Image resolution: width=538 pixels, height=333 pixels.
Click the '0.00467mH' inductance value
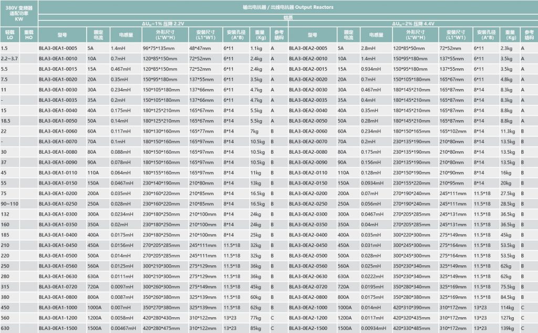pyautogui.click(x=123, y=328)
